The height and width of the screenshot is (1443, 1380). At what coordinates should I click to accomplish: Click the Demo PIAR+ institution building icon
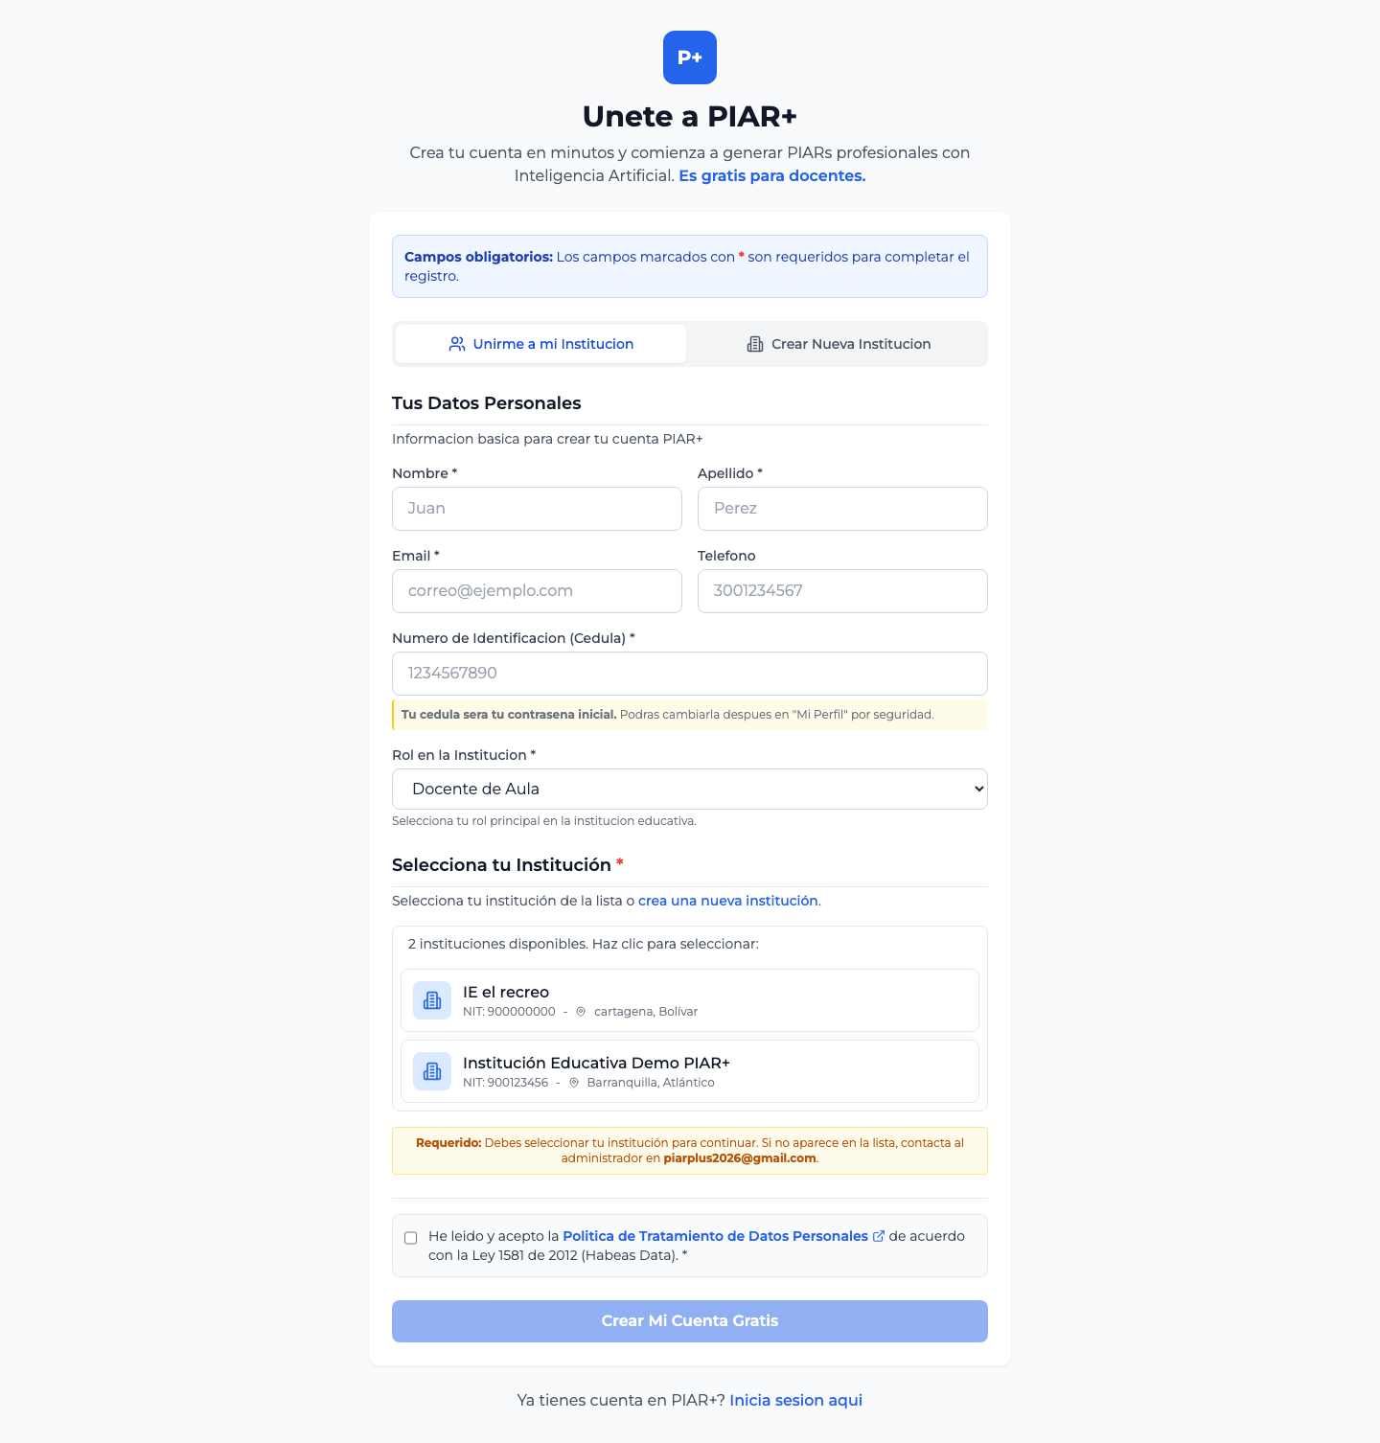pos(432,1071)
